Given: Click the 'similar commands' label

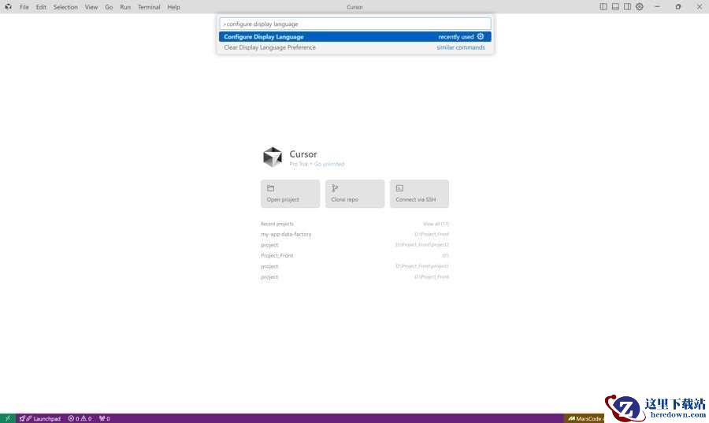Looking at the screenshot, I should (x=461, y=47).
